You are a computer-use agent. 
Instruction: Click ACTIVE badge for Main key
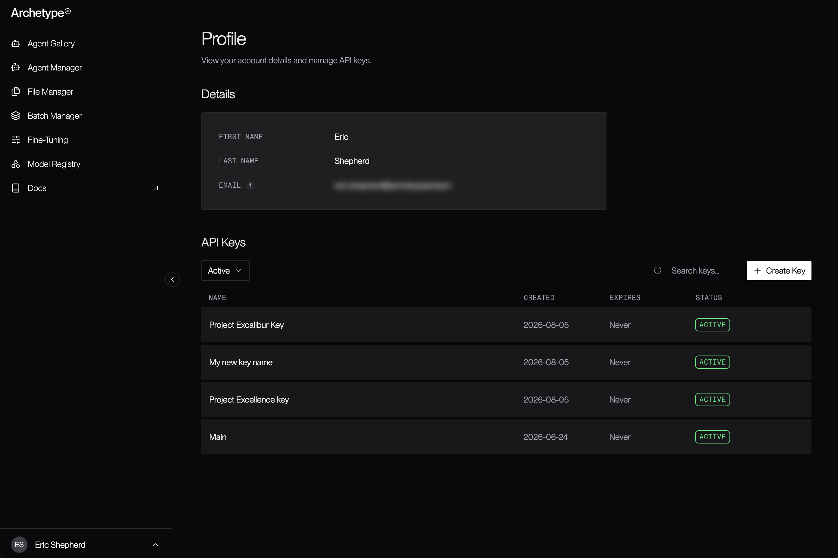(712, 437)
